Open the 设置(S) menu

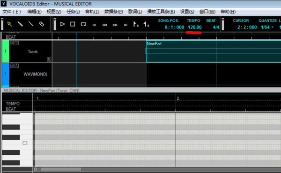pyautogui.click(x=187, y=12)
